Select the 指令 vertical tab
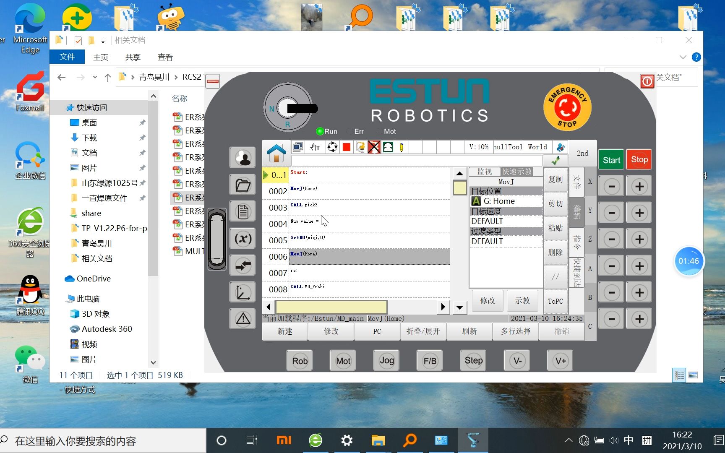The height and width of the screenshot is (453, 725). click(x=577, y=242)
